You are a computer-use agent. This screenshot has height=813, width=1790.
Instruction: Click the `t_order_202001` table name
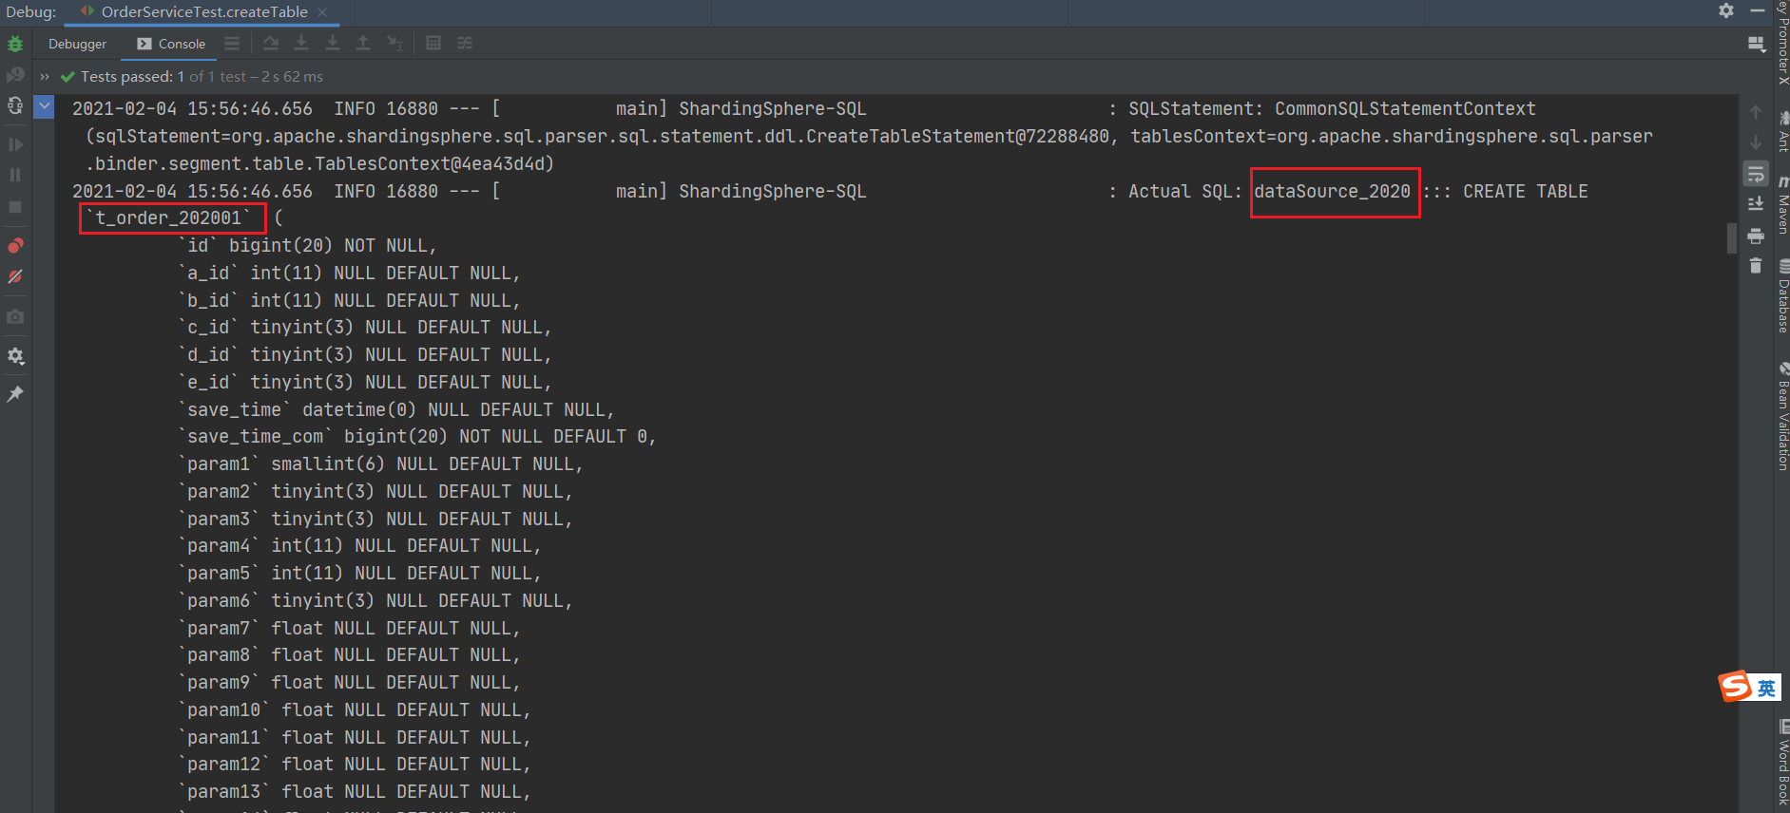click(168, 218)
